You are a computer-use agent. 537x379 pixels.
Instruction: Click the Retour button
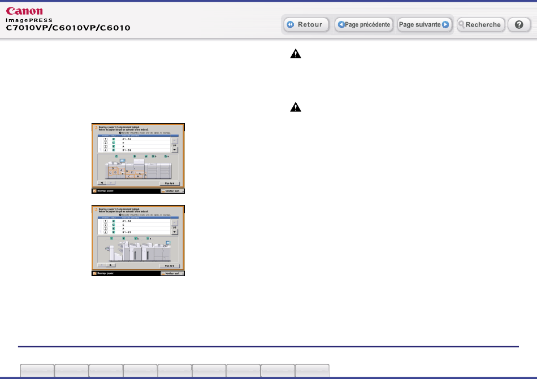click(305, 25)
